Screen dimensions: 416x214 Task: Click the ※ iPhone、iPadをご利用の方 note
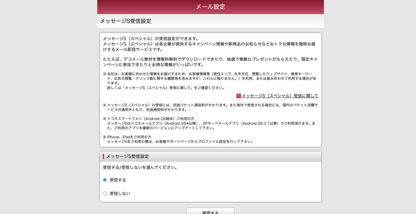(127, 137)
